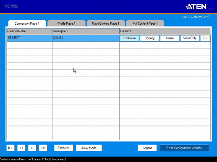Click the Description column header
Screen dimensions: 217x162
click(x=86, y=31)
